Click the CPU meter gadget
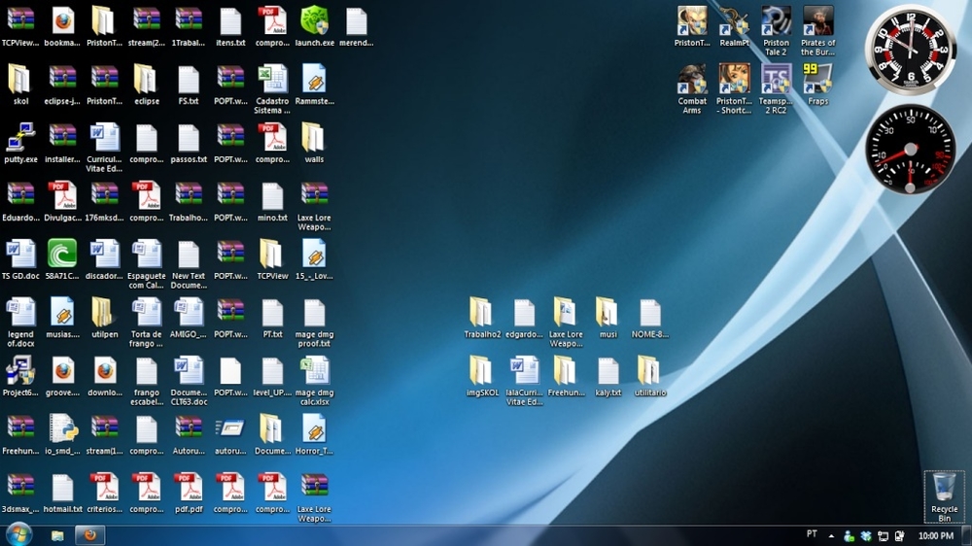Screen dimensions: 972x546 click(910, 150)
